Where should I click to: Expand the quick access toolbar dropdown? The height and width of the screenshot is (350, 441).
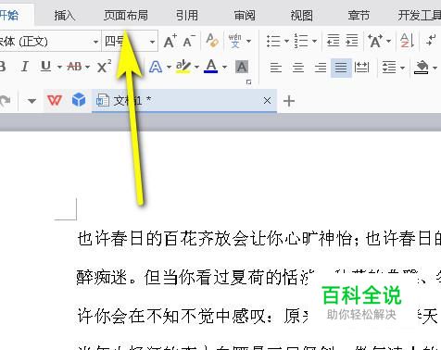(31, 101)
